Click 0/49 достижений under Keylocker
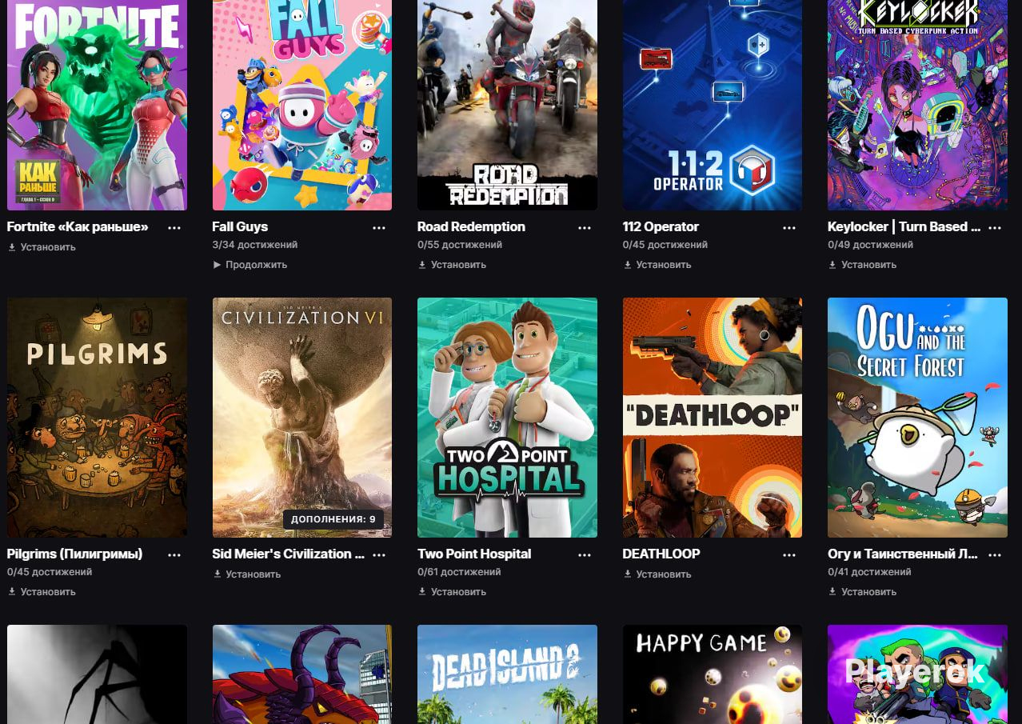The image size is (1022, 724). click(870, 245)
